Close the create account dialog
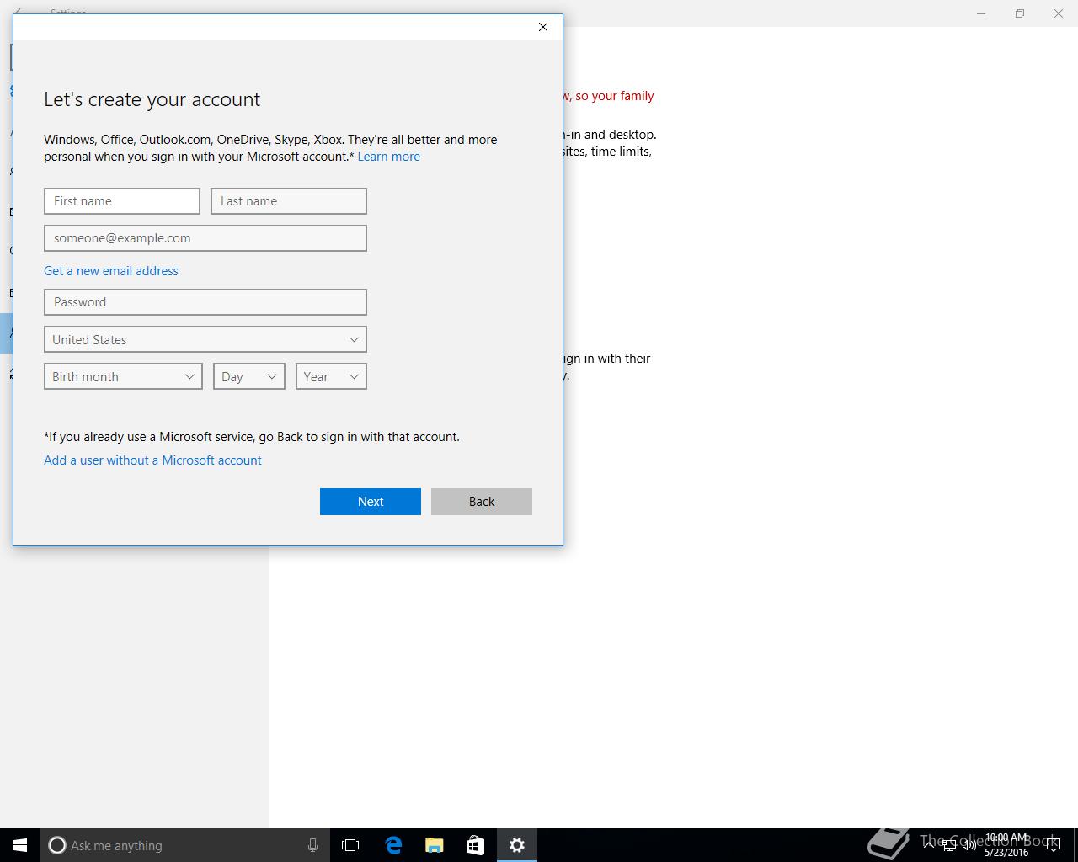Viewport: 1078px width, 862px height. [543, 27]
